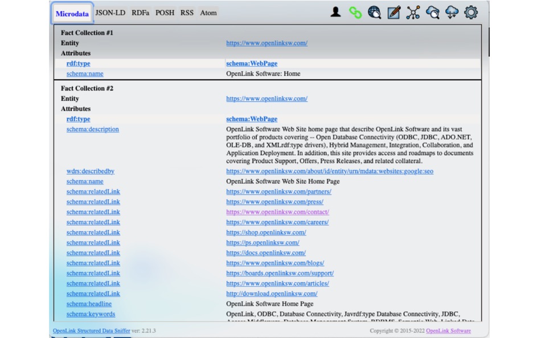This screenshot has width=541, height=338.
Task: Click the 'ver: 2.21.3' footer text
Action: click(x=144, y=331)
